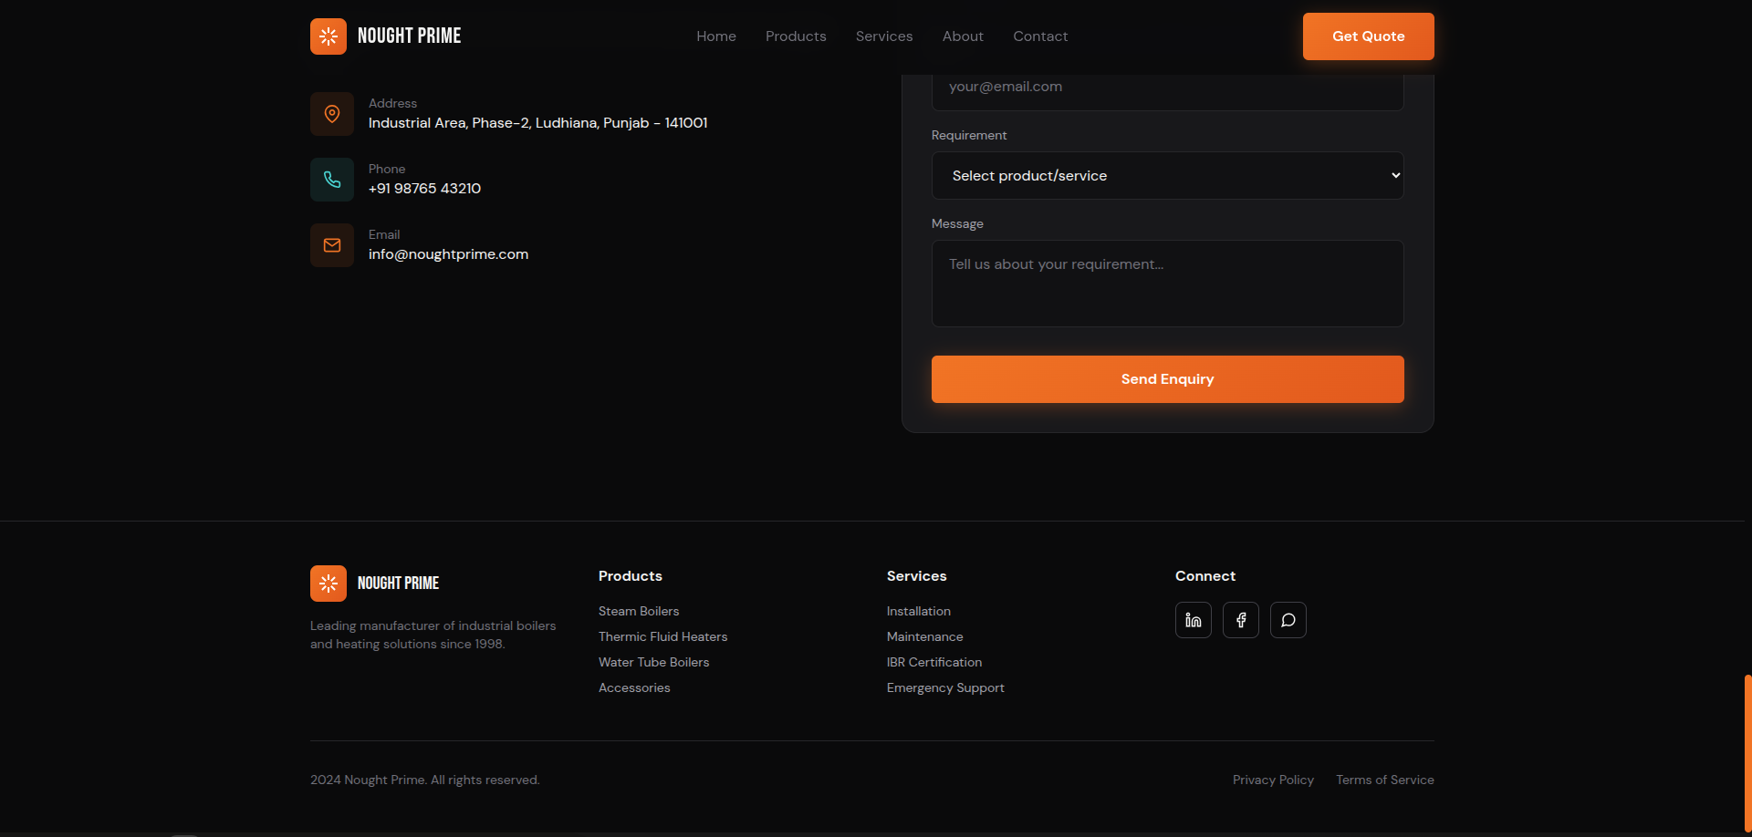Screen dimensions: 1752x837
Task: Submit the form with Send Enquiry
Action: pyautogui.click(x=1167, y=379)
